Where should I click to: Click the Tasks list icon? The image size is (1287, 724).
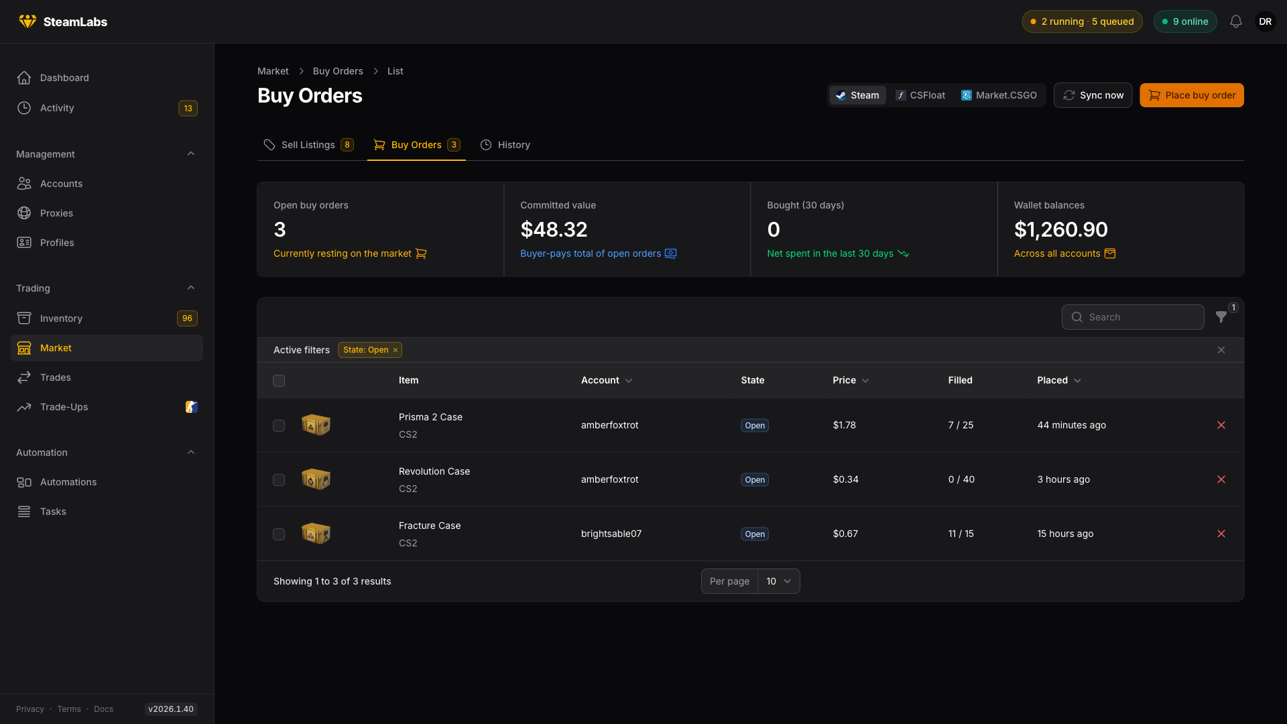click(x=24, y=511)
